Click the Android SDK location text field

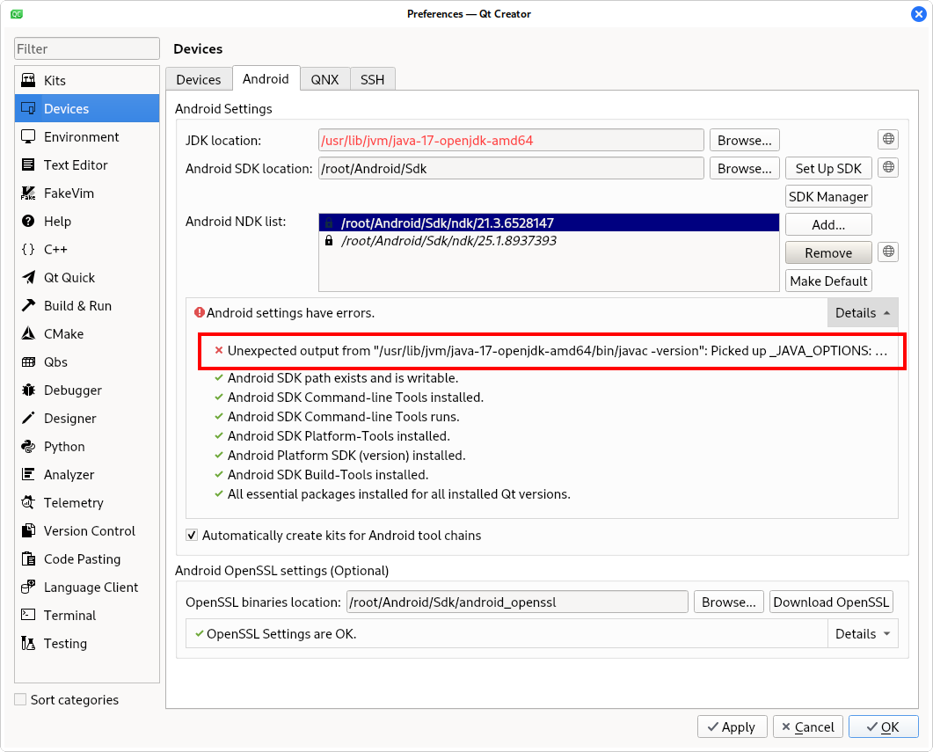(510, 168)
